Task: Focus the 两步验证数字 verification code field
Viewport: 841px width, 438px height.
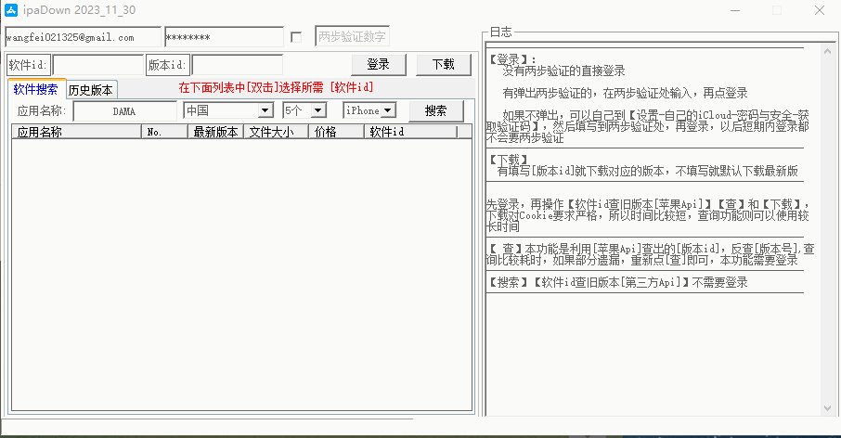Action: [352, 37]
